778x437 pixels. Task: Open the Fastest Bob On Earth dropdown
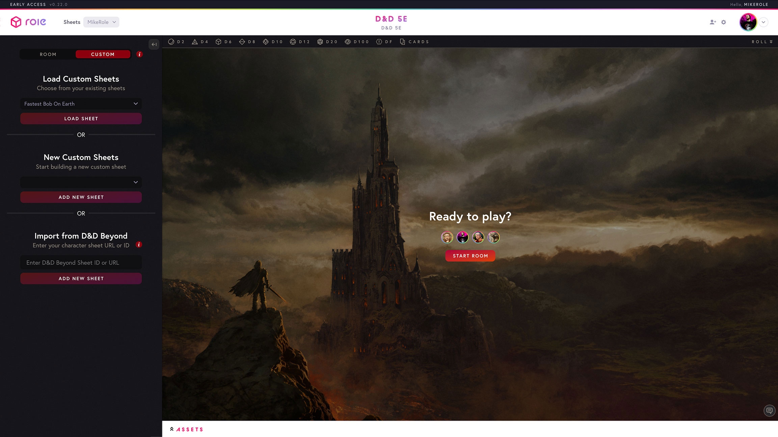81,104
